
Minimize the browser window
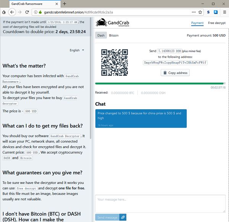tap(203, 4)
